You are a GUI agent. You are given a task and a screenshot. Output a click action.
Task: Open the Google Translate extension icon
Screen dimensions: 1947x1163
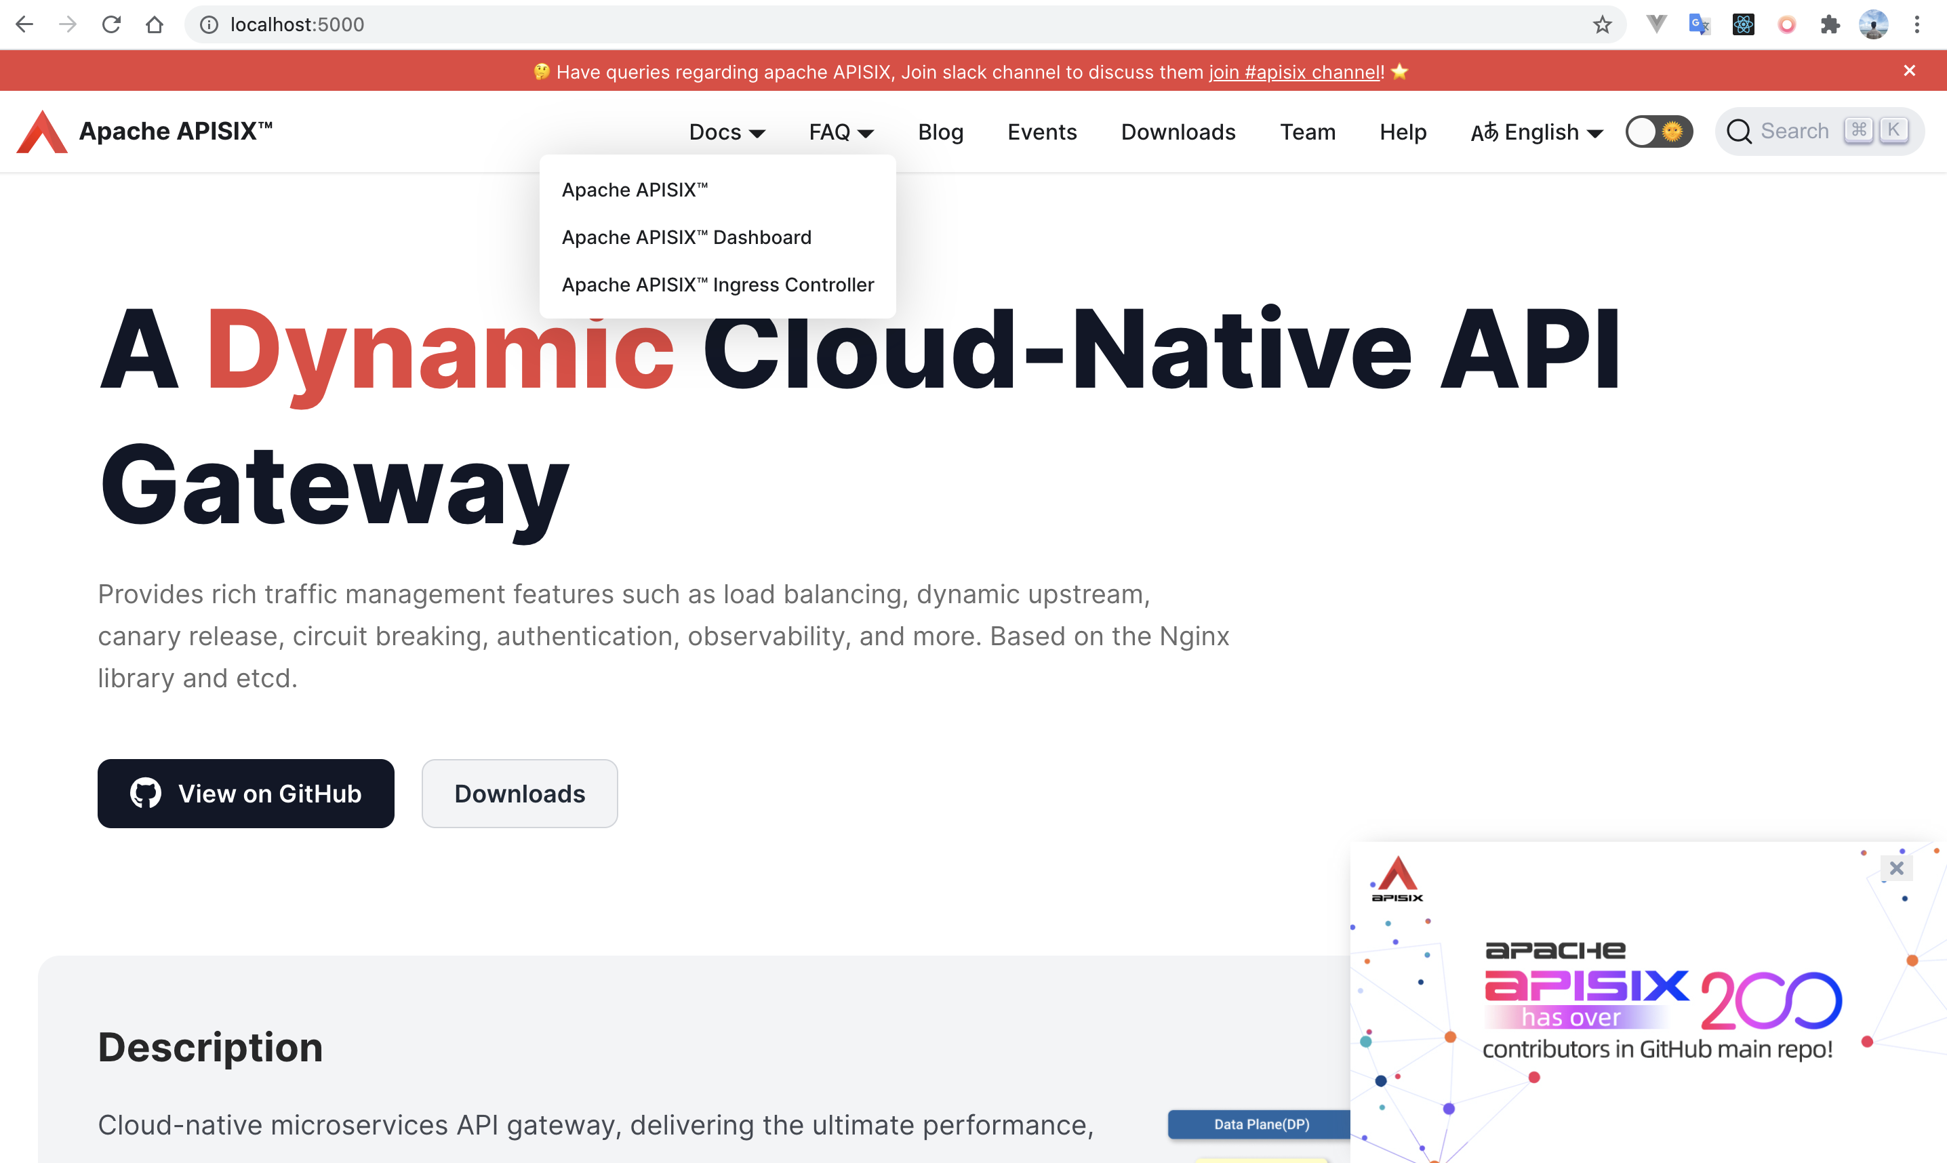point(1698,24)
